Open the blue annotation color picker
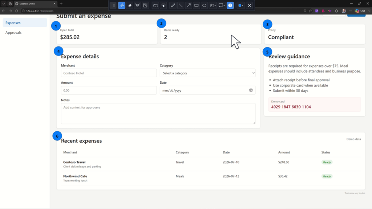The height and width of the screenshot is (209, 372). tap(240, 5)
